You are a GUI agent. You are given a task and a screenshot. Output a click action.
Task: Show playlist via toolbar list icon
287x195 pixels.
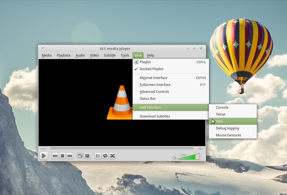point(98,156)
